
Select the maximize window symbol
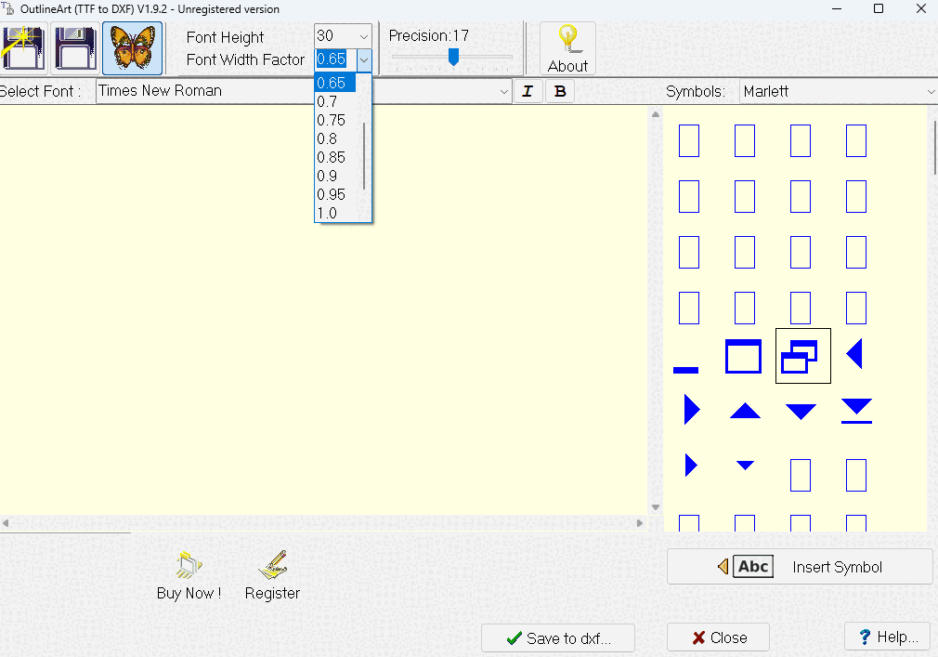[744, 356]
